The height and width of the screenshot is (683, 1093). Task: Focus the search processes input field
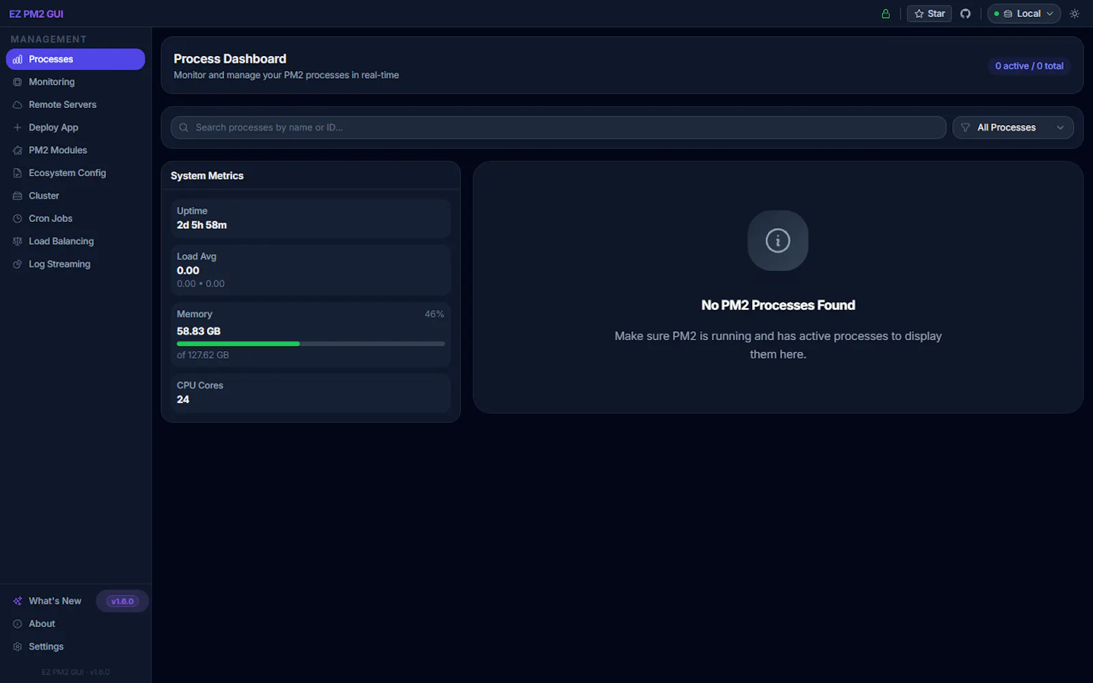[558, 128]
